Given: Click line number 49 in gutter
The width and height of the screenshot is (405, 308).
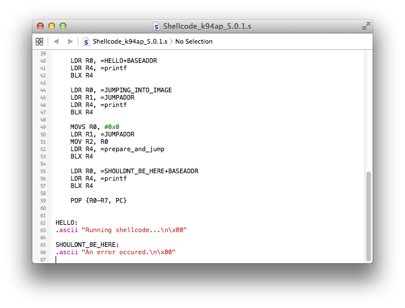Looking at the screenshot, I should pos(43,127).
